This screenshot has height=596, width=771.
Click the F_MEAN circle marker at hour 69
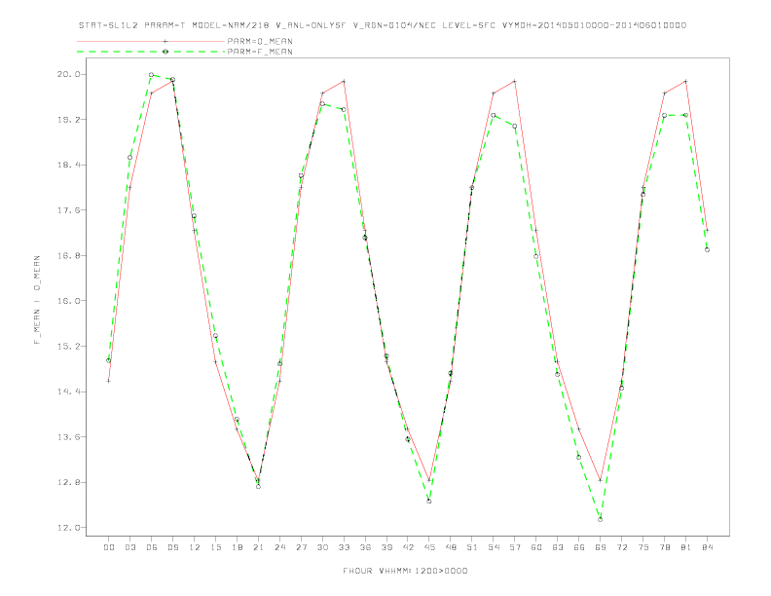(601, 519)
